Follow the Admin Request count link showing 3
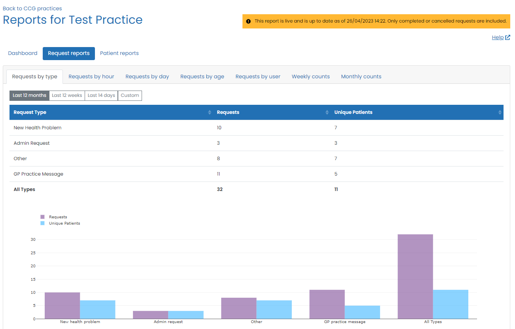Viewport: 515px width, 329px height. [218, 143]
